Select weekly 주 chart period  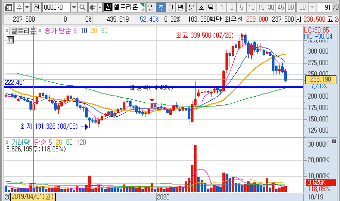pos(161,7)
